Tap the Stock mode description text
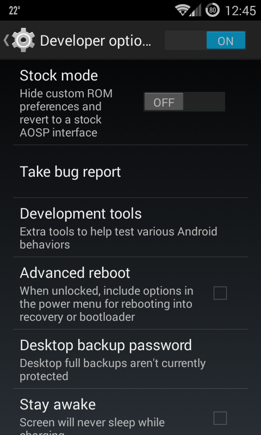The image size is (261, 435). (x=66, y=113)
